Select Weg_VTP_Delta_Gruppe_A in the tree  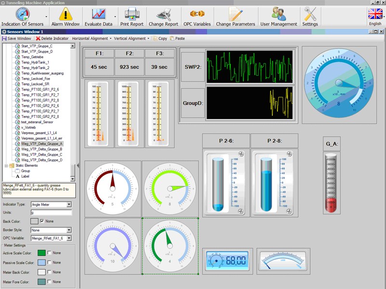point(41,144)
